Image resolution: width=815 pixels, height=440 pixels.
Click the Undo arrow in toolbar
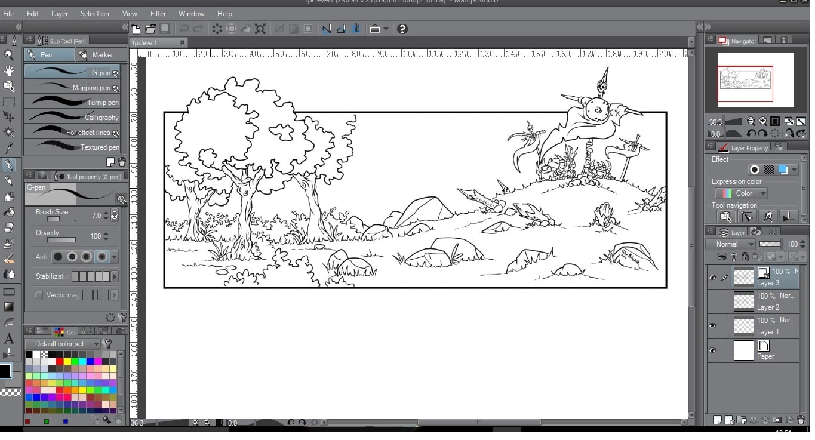[184, 29]
